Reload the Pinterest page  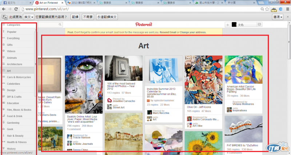(x=16, y=9)
